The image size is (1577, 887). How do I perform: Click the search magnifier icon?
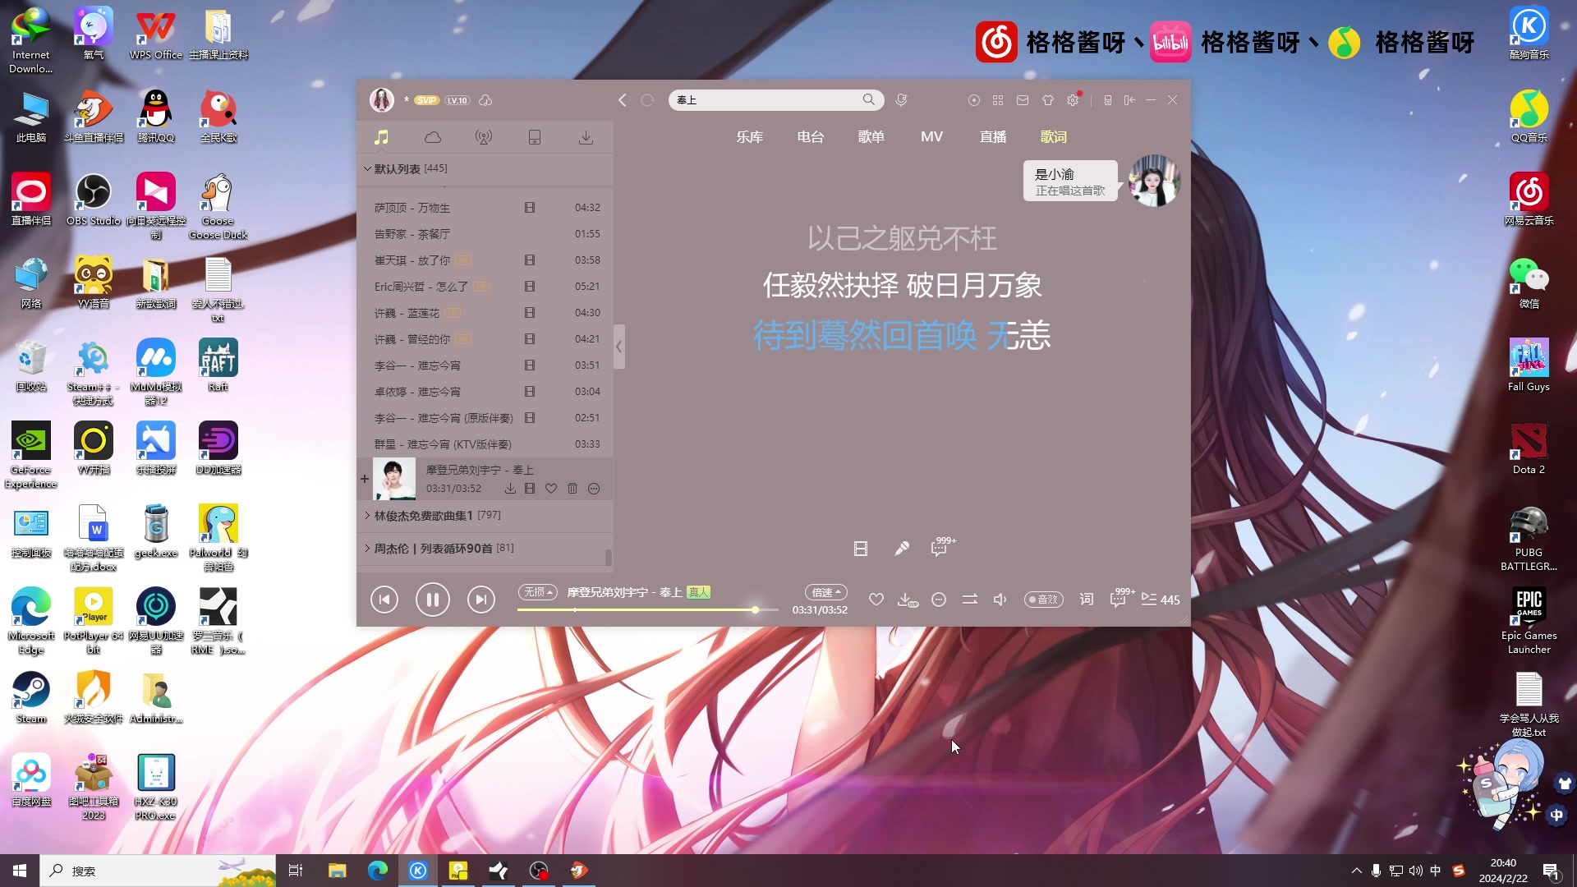point(868,100)
